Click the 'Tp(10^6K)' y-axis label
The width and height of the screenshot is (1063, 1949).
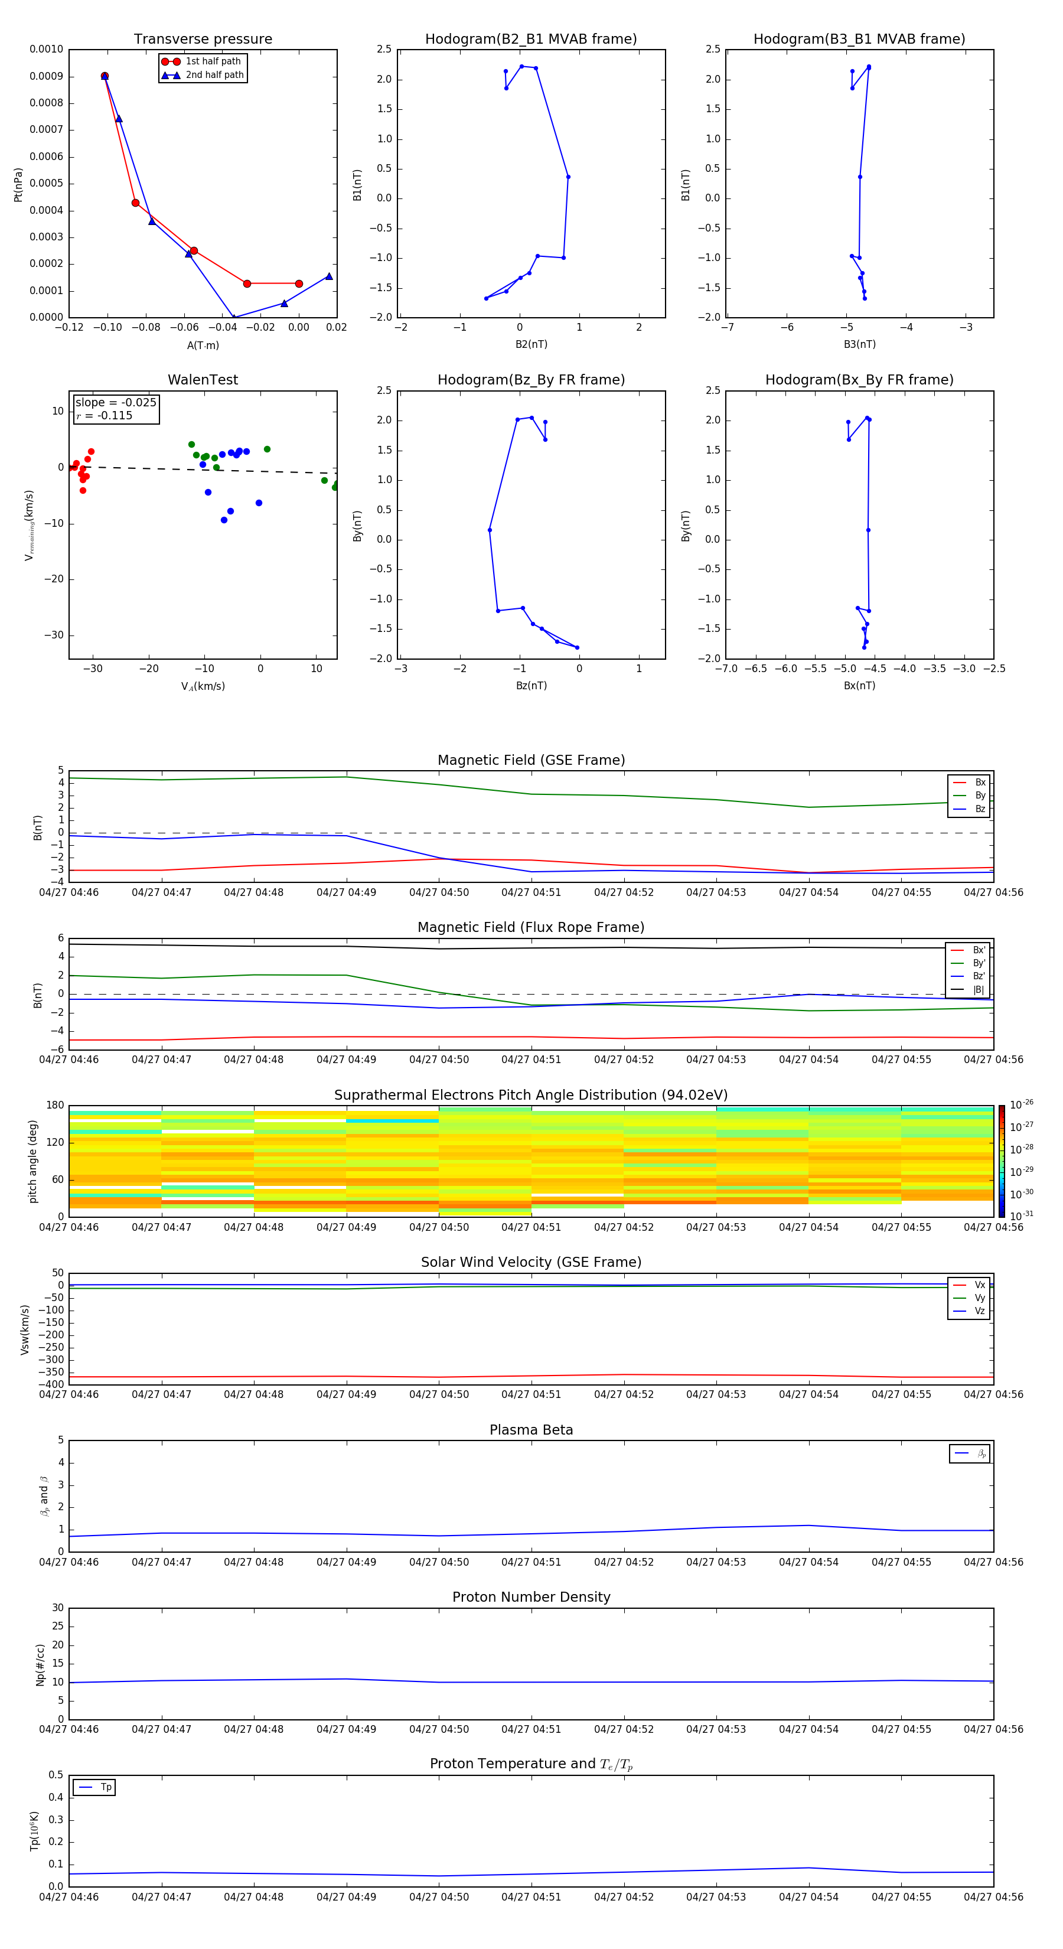coord(34,1831)
